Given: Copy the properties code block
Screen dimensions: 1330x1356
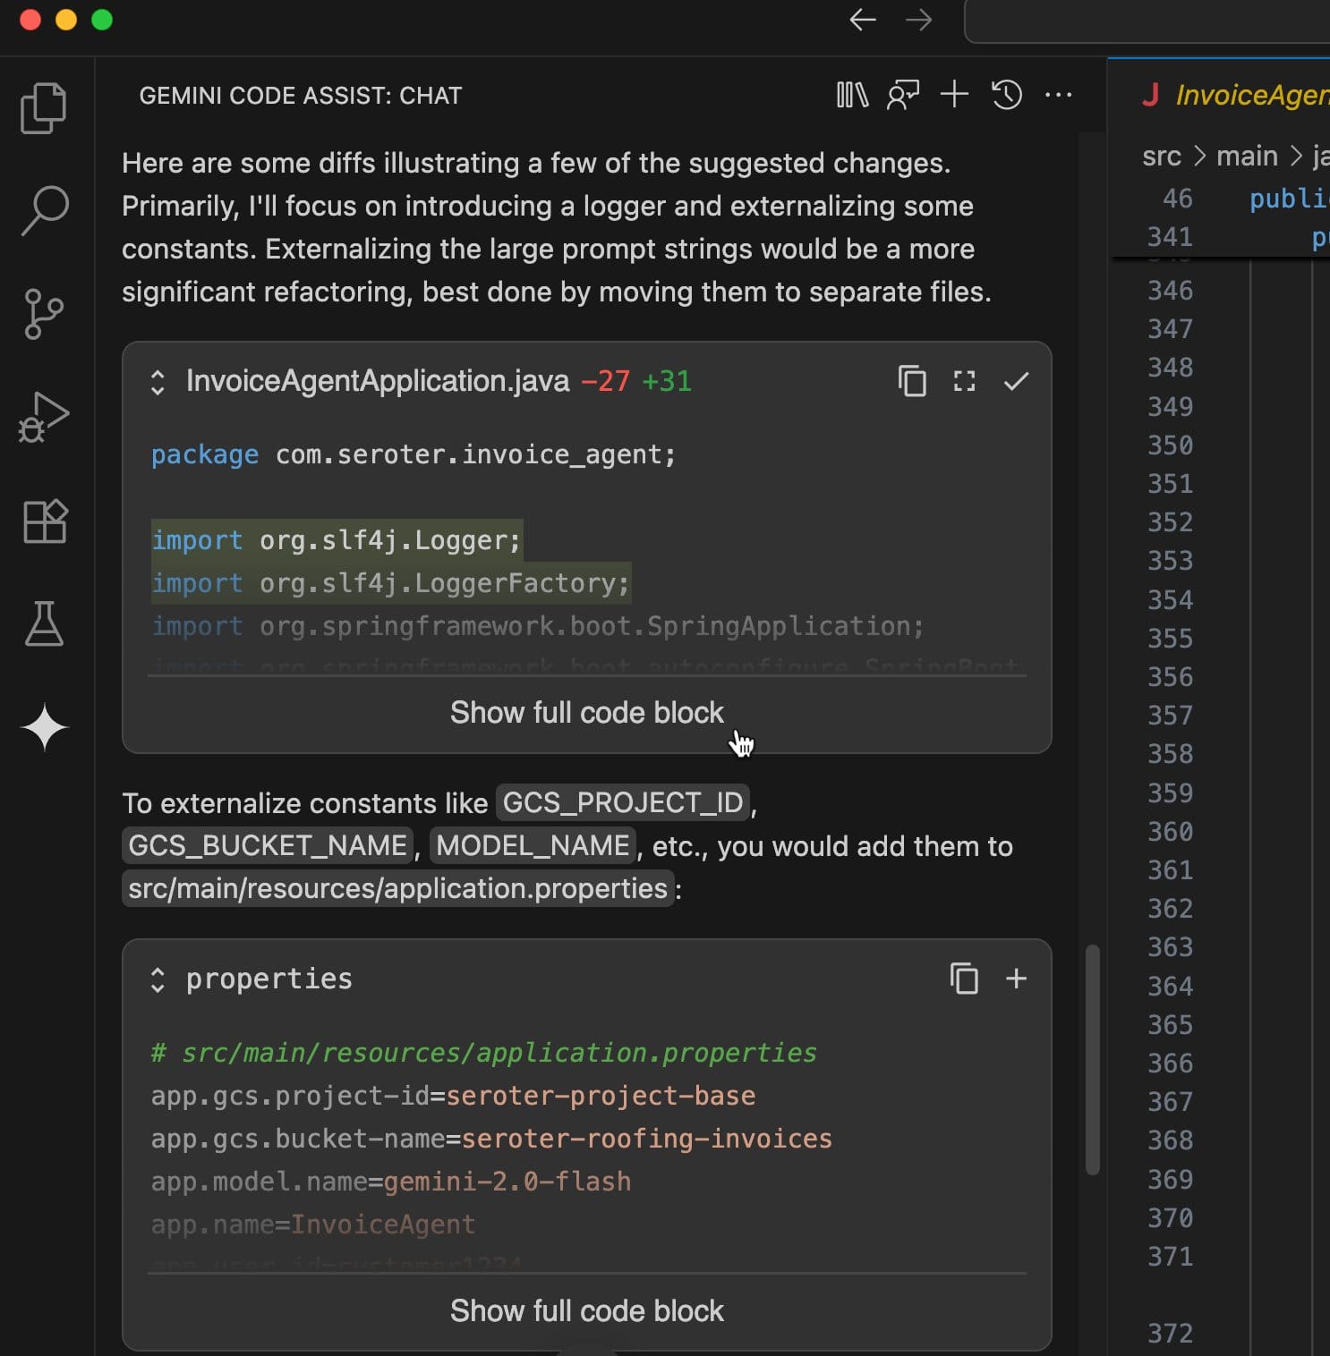Looking at the screenshot, I should pos(964,979).
